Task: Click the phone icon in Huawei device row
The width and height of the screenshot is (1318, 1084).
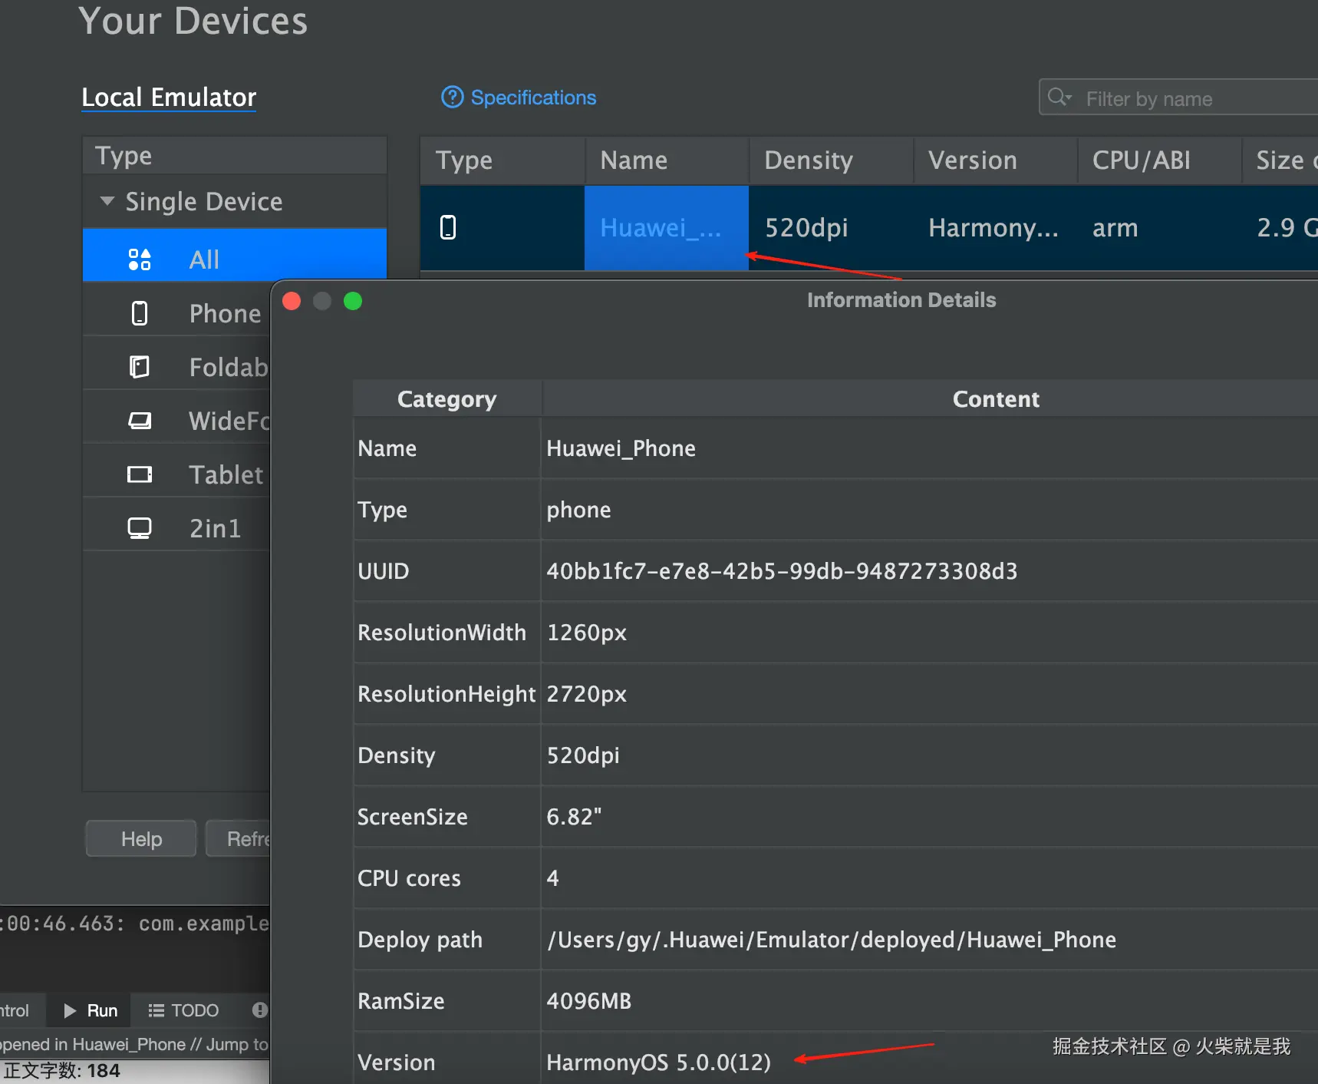Action: pyautogui.click(x=448, y=227)
